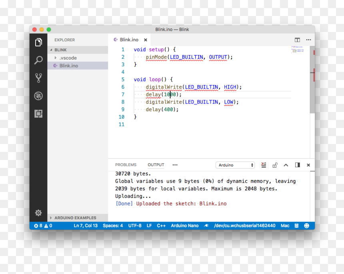Image resolution: width=344 pixels, height=274 pixels.
Task: Select the Blink.ino editor tab
Action: point(129,40)
